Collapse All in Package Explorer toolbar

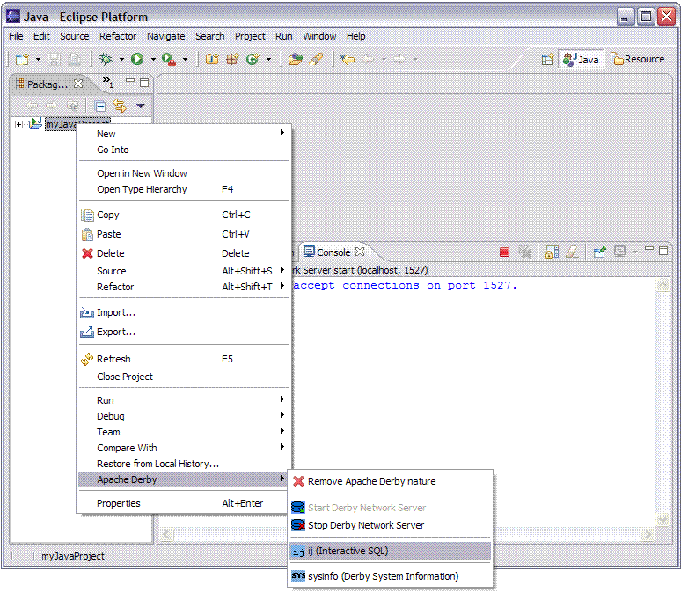click(x=100, y=106)
